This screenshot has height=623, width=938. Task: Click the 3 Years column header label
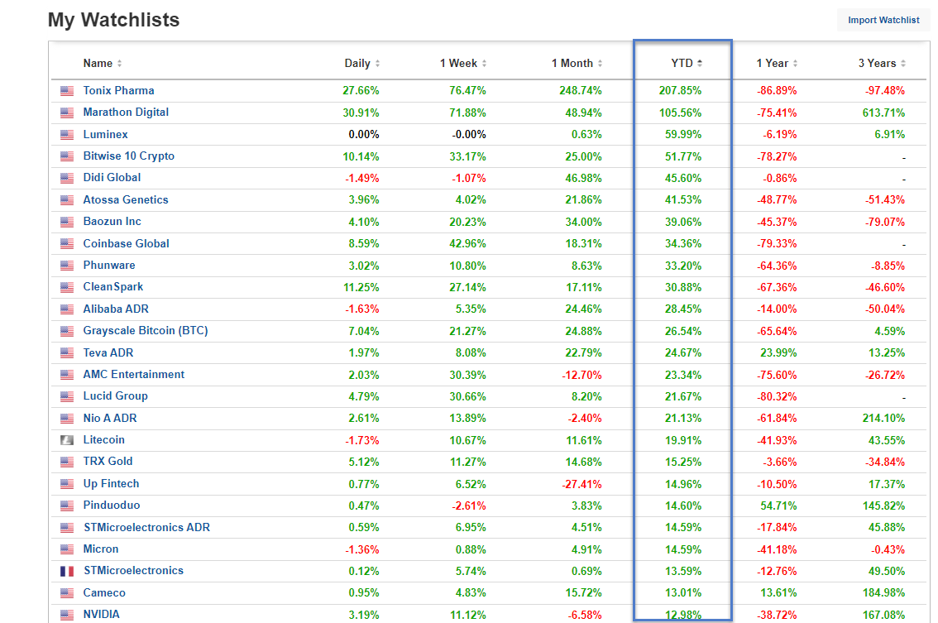point(877,63)
